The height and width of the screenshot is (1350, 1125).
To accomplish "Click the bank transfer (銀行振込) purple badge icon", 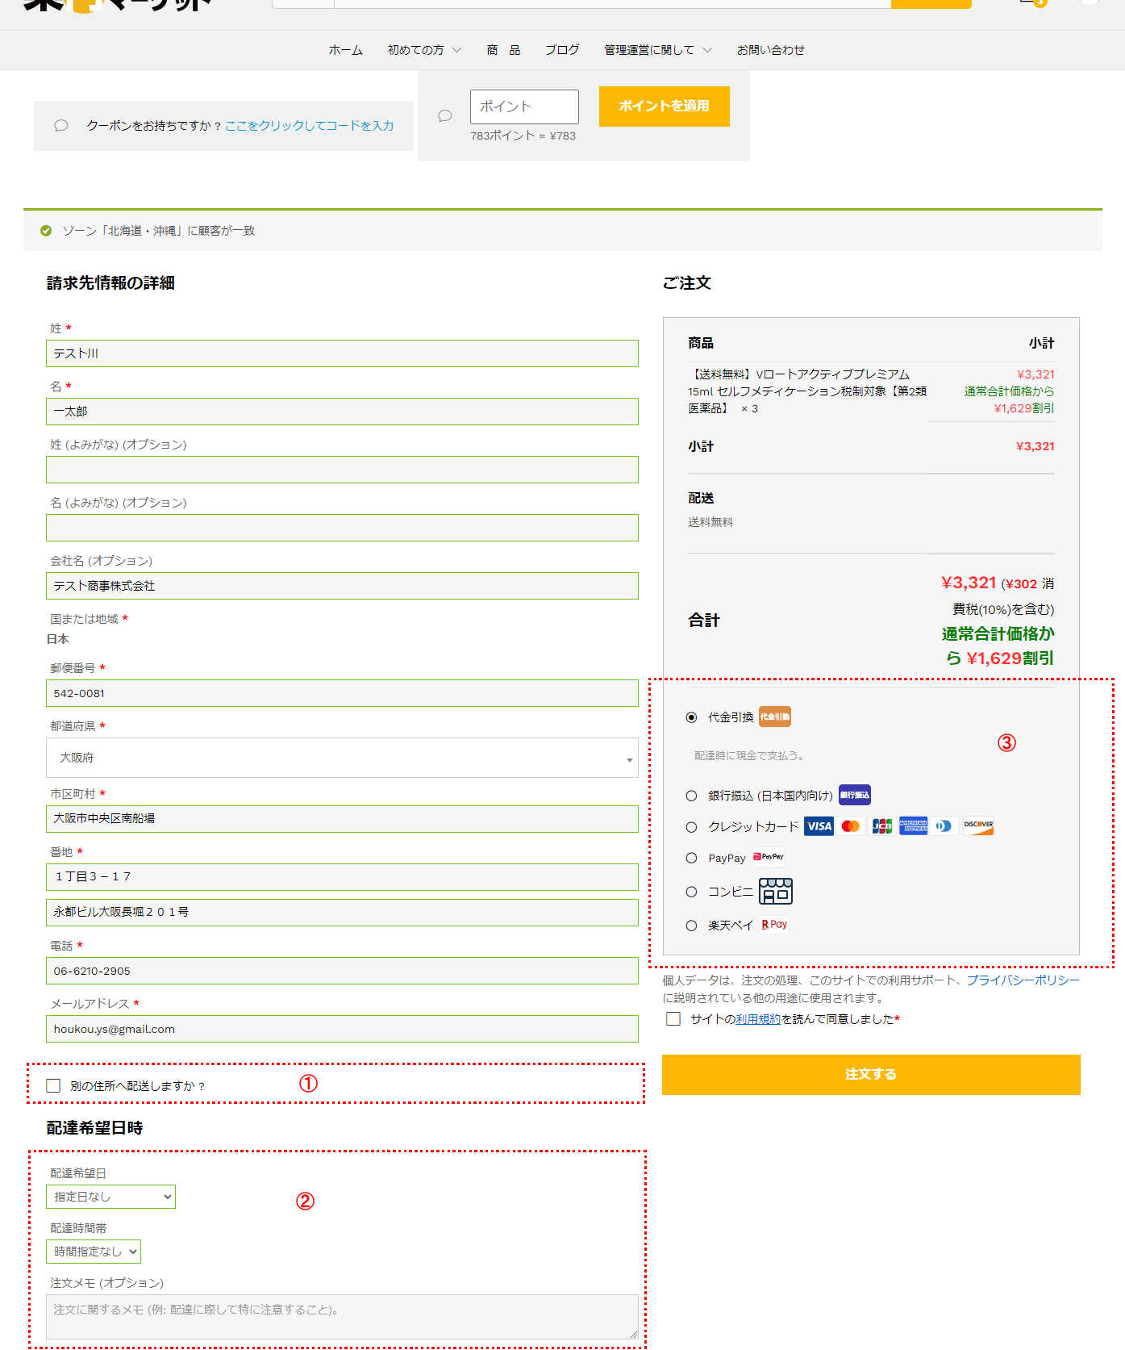I will pyautogui.click(x=854, y=795).
